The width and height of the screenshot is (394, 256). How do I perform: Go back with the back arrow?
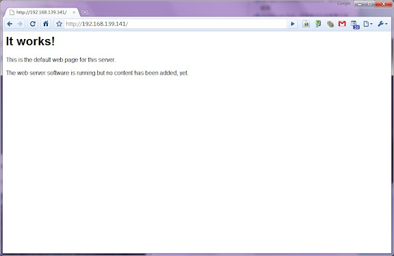[x=10, y=24]
